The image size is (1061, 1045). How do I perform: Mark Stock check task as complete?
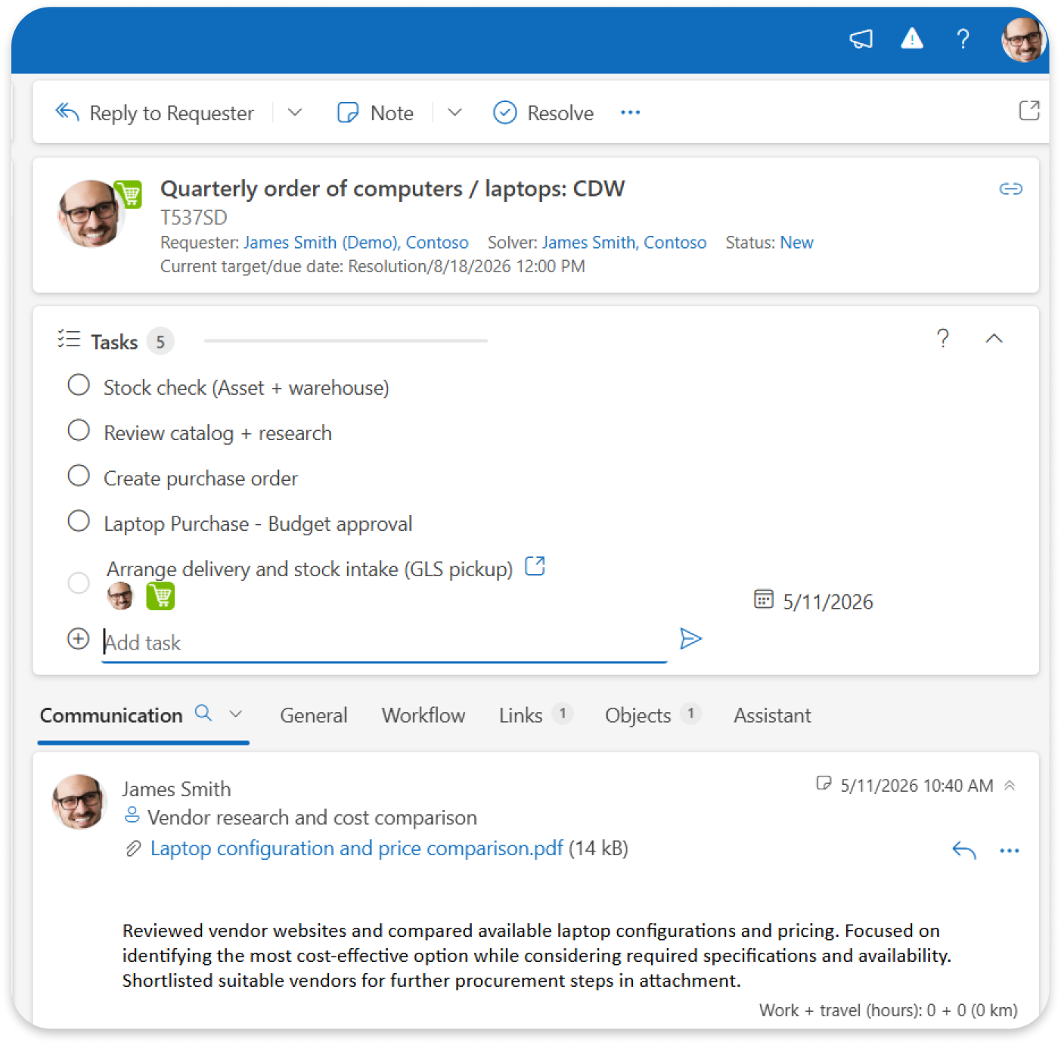point(79,385)
